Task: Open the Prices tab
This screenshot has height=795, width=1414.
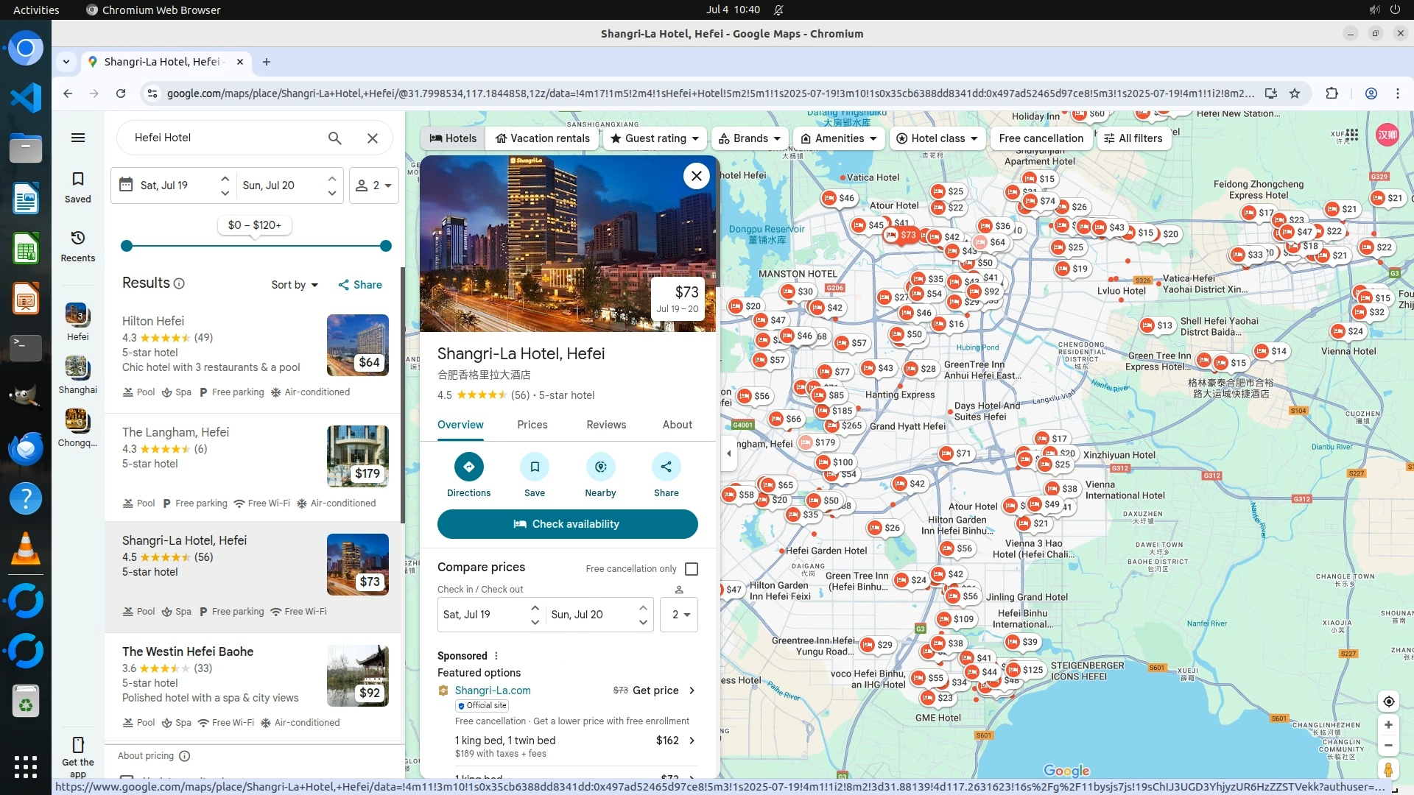Action: coord(532,425)
